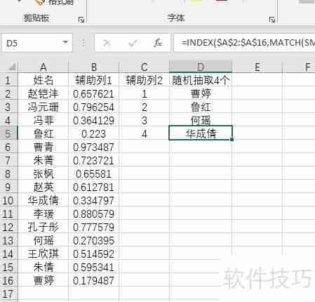Click the cell with value 0.777579
The width and height of the screenshot is (315, 302).
[x=94, y=228]
